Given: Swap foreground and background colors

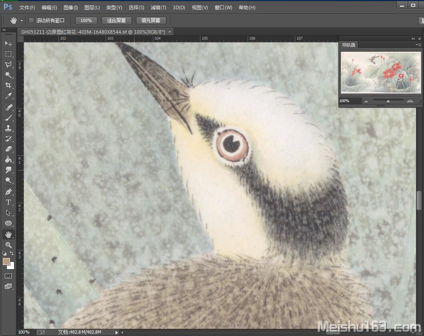Looking at the screenshot, I should tap(12, 253).
